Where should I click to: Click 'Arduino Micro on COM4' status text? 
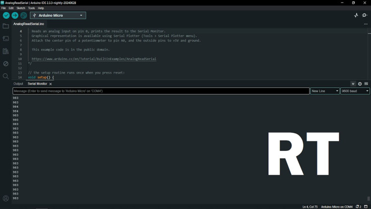point(337,207)
